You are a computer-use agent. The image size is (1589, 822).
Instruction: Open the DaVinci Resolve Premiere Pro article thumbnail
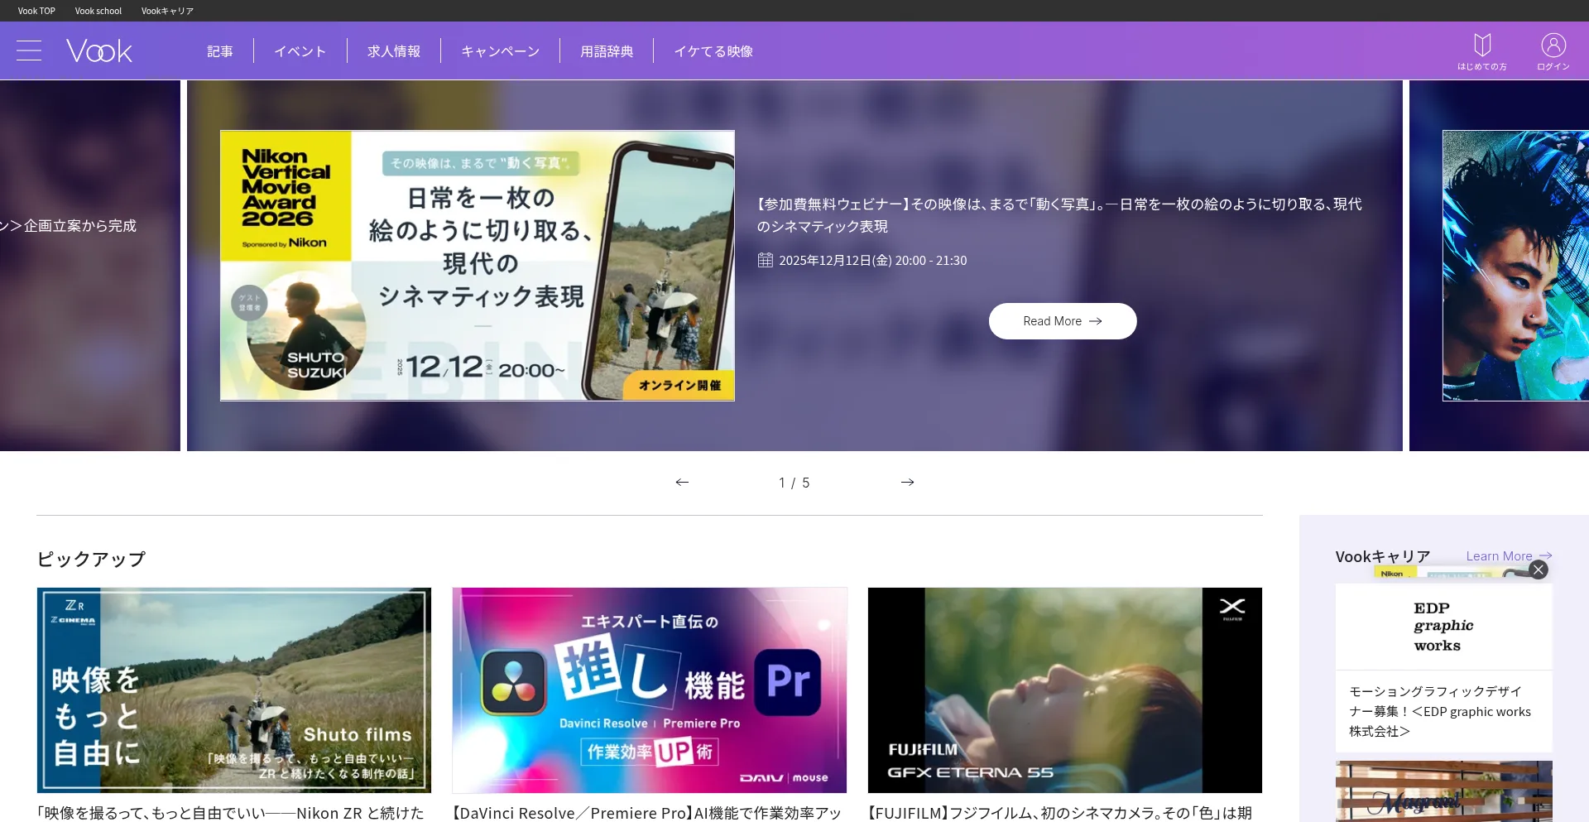point(650,690)
